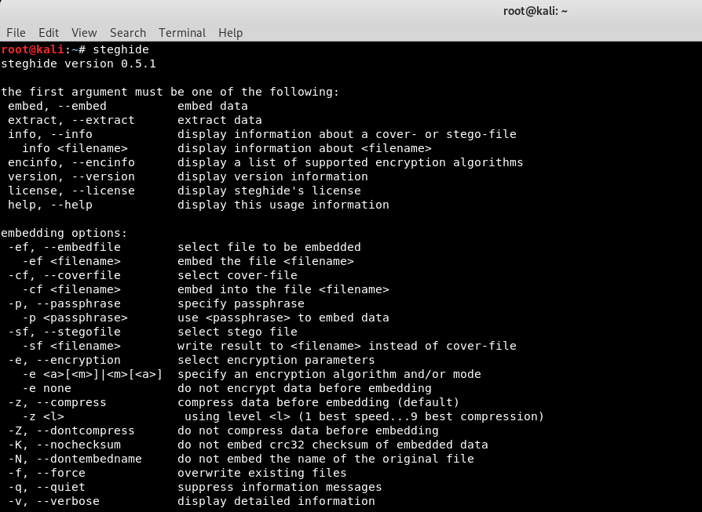The image size is (702, 512).
Task: Click the 'embed, --embed' option line
Action: (x=127, y=106)
